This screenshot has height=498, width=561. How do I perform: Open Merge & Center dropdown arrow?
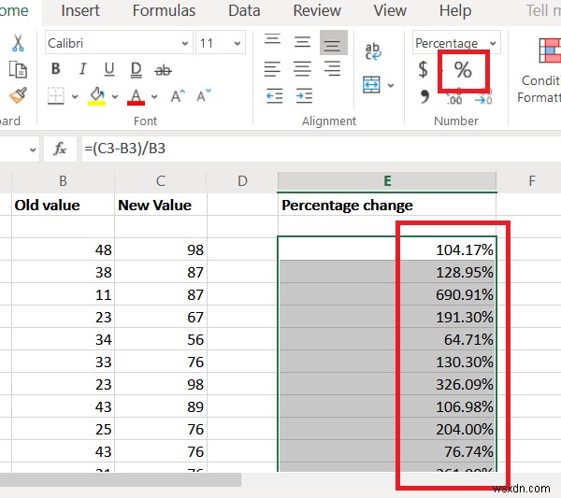[x=391, y=85]
